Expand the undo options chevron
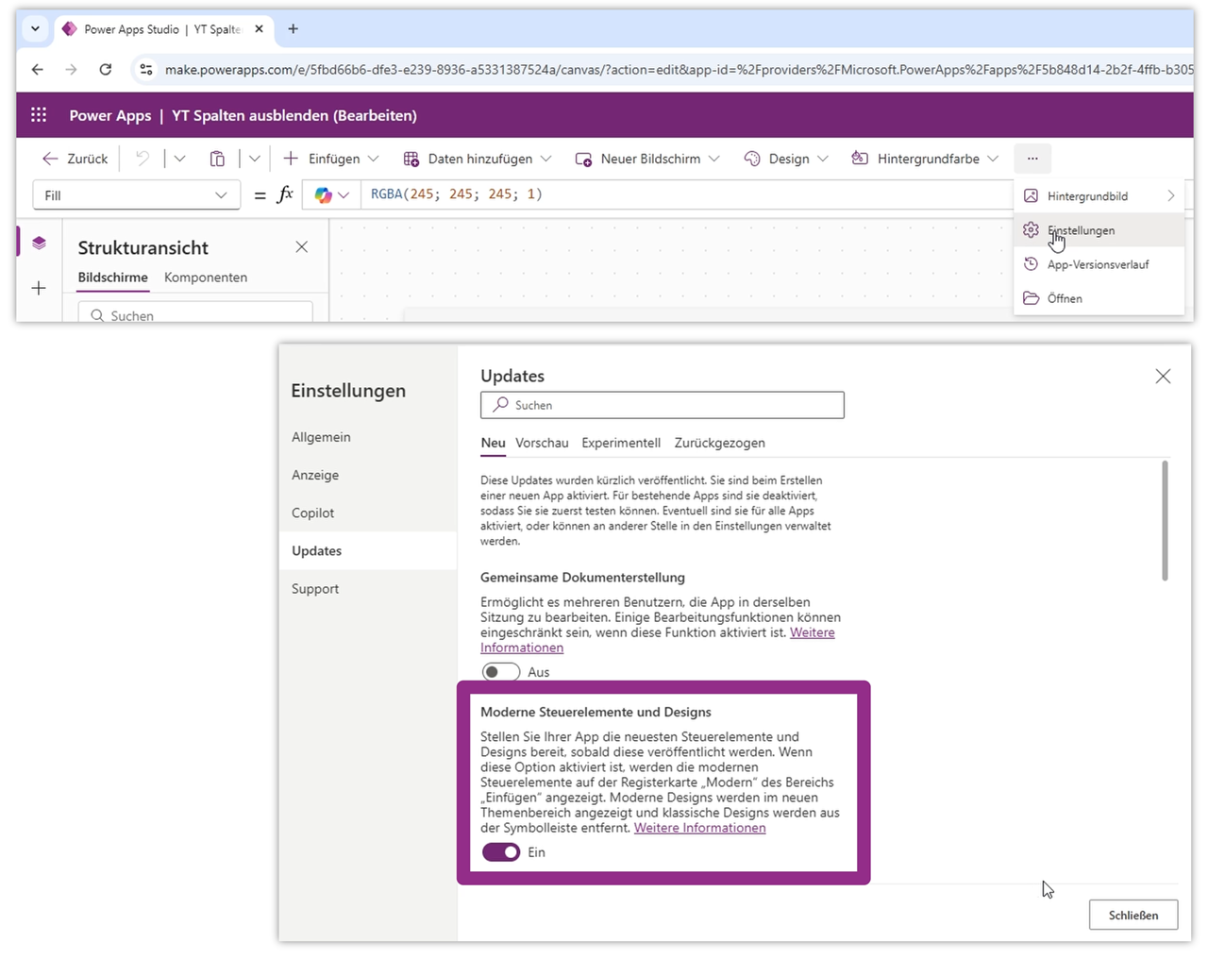Image resolution: width=1208 pixels, height=959 pixels. point(179,159)
